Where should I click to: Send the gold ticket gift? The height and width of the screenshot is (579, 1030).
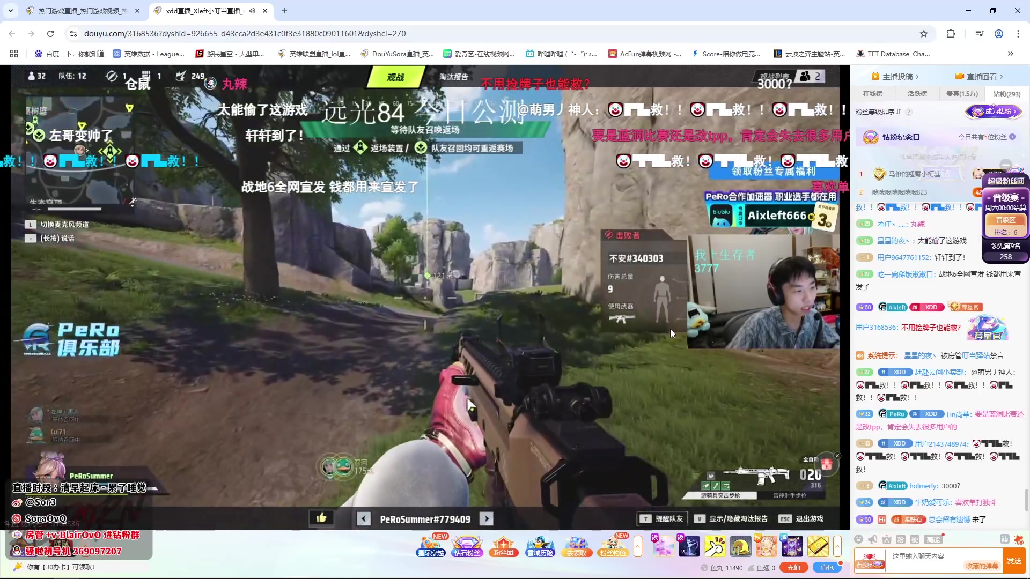(818, 546)
